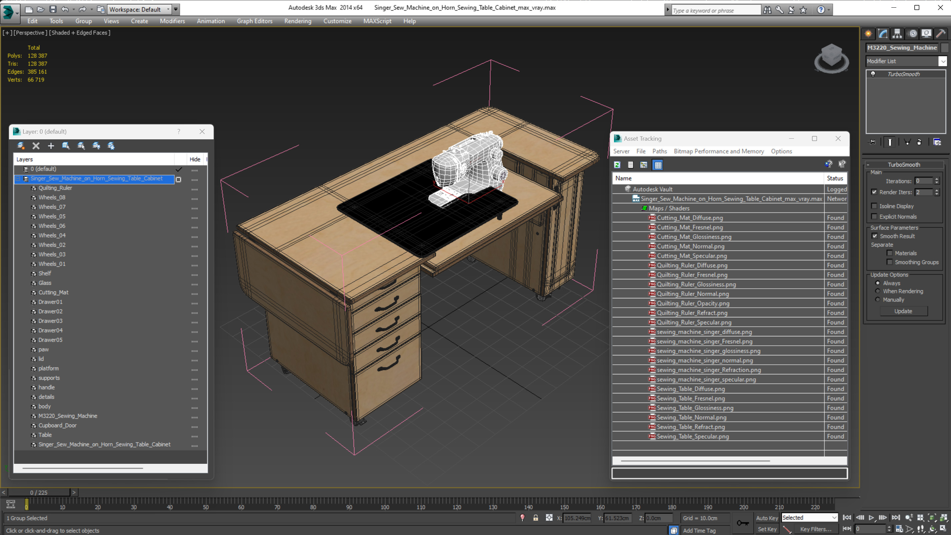The height and width of the screenshot is (535, 951).
Task: Click the Auto Key button
Action: tap(767, 518)
